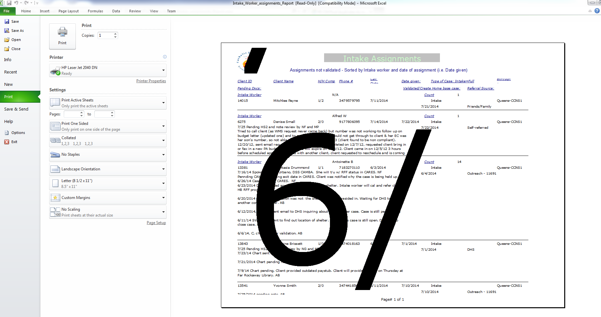Viewport: 601px width, 317px height.
Task: Expand the Letter paper size dropdown
Action: pyautogui.click(x=108, y=184)
